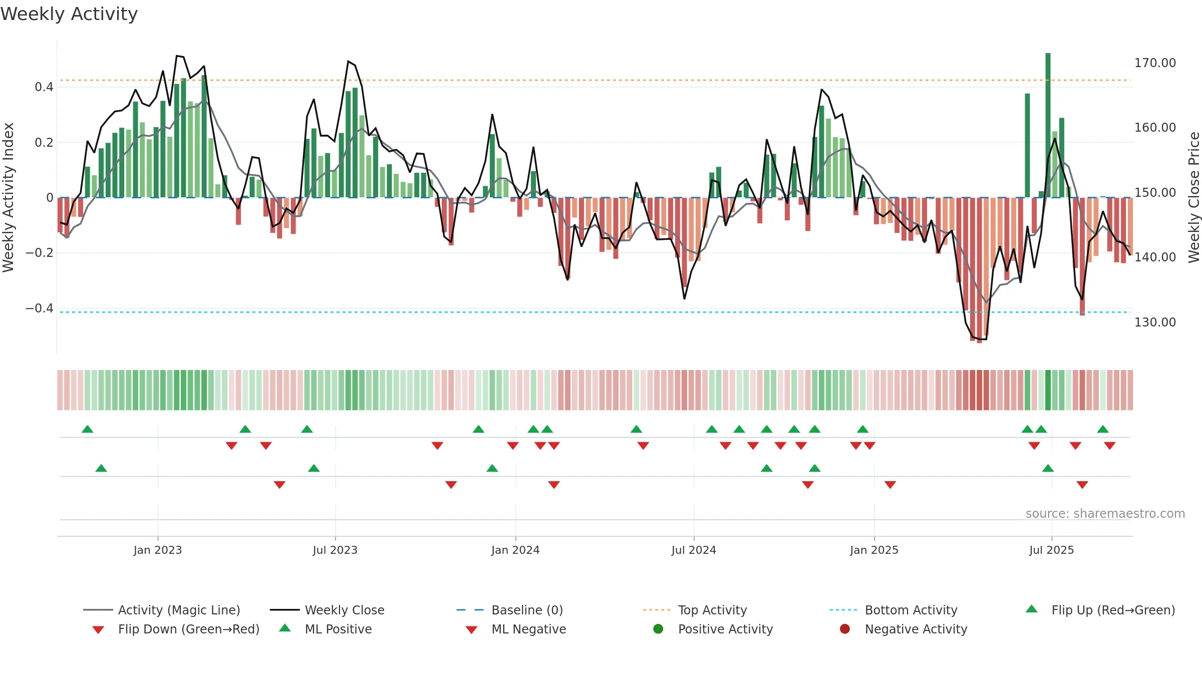Click the first Flip Up triangle marker
The image size is (1202, 676).
(x=88, y=429)
